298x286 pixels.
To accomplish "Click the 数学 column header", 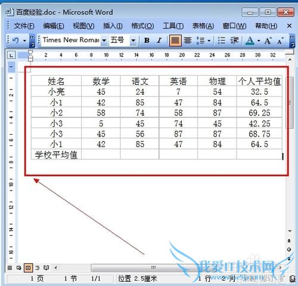I will pos(101,81).
